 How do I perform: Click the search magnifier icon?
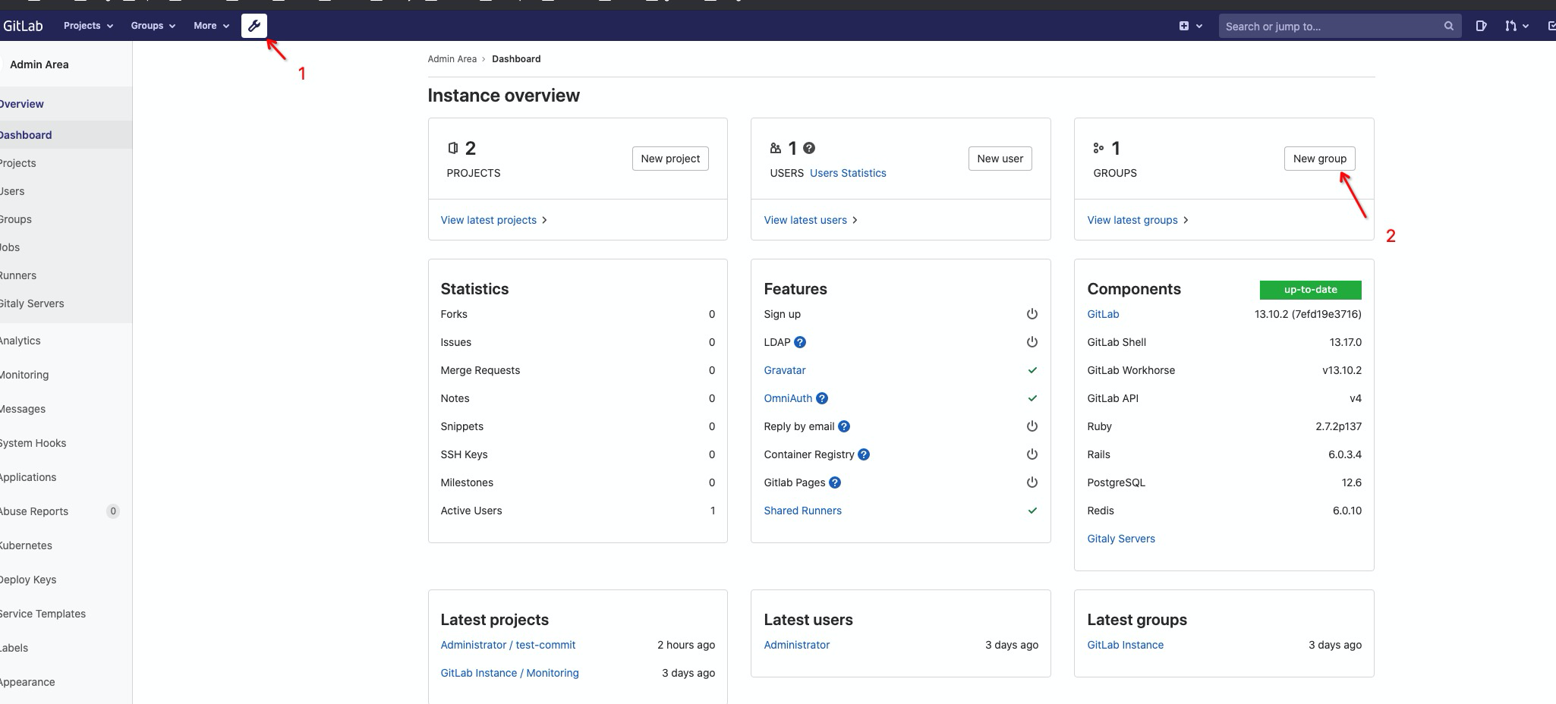pos(1448,26)
